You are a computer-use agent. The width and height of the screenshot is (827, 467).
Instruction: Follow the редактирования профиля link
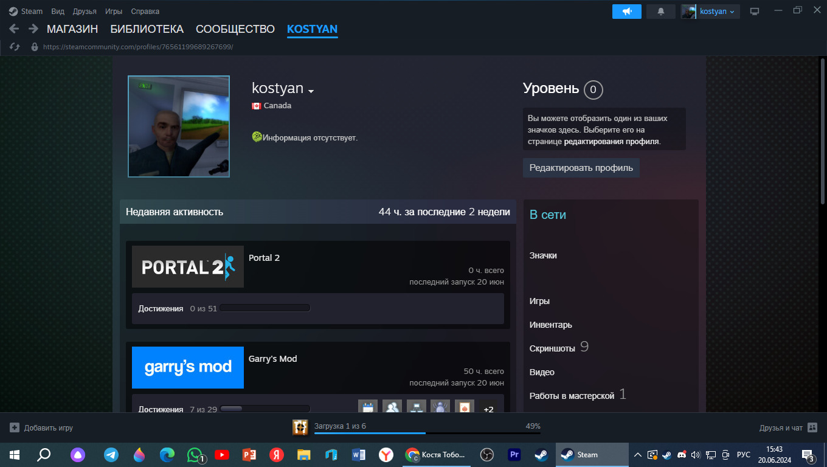click(x=612, y=141)
